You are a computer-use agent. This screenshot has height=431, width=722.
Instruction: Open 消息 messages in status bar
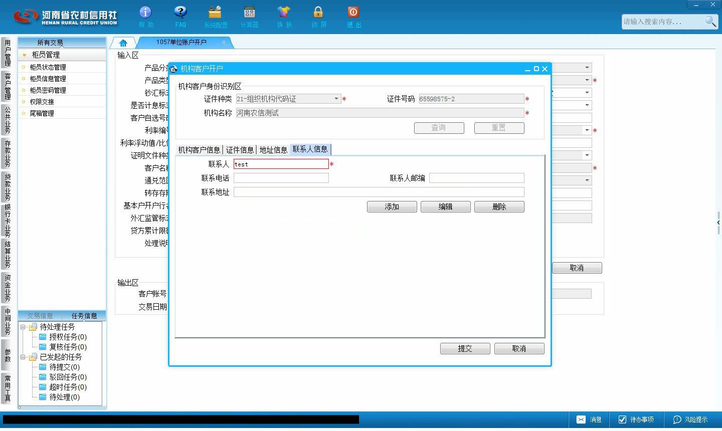(x=589, y=419)
